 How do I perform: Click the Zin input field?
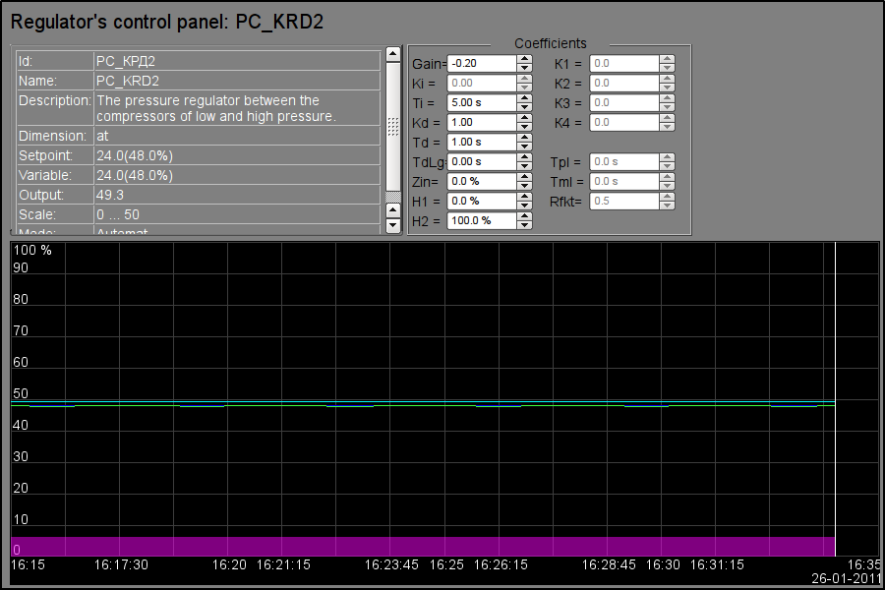482,182
